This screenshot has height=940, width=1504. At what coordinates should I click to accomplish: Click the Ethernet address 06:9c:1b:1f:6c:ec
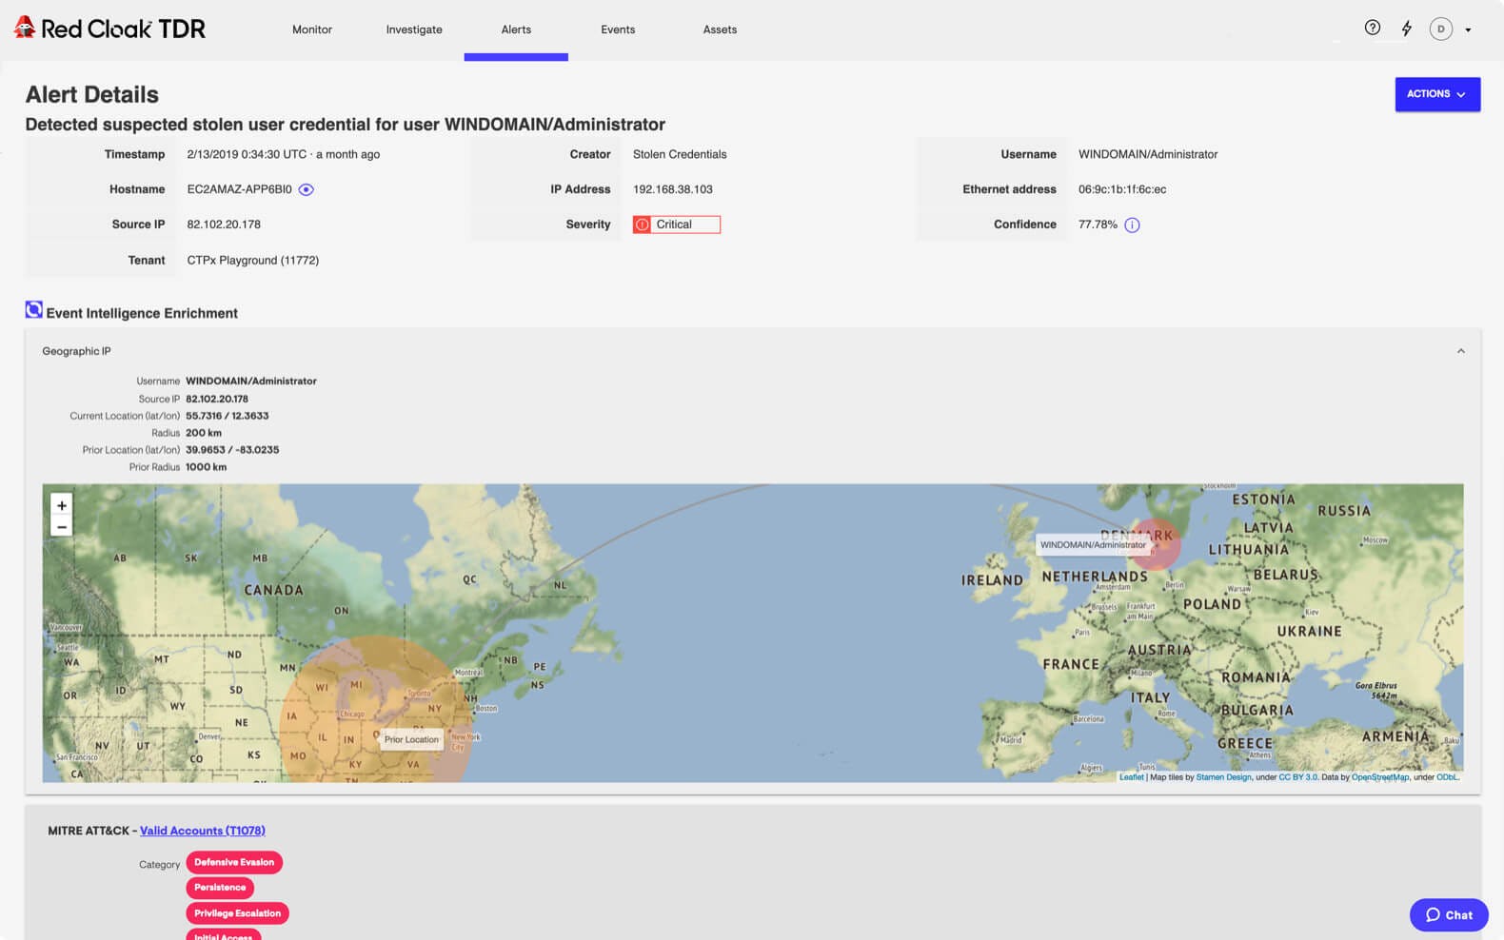pyautogui.click(x=1122, y=189)
